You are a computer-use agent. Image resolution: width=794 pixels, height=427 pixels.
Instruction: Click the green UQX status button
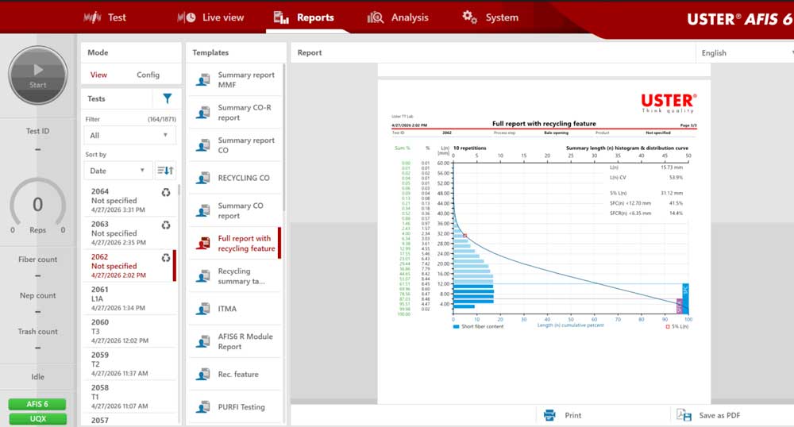coord(37,419)
